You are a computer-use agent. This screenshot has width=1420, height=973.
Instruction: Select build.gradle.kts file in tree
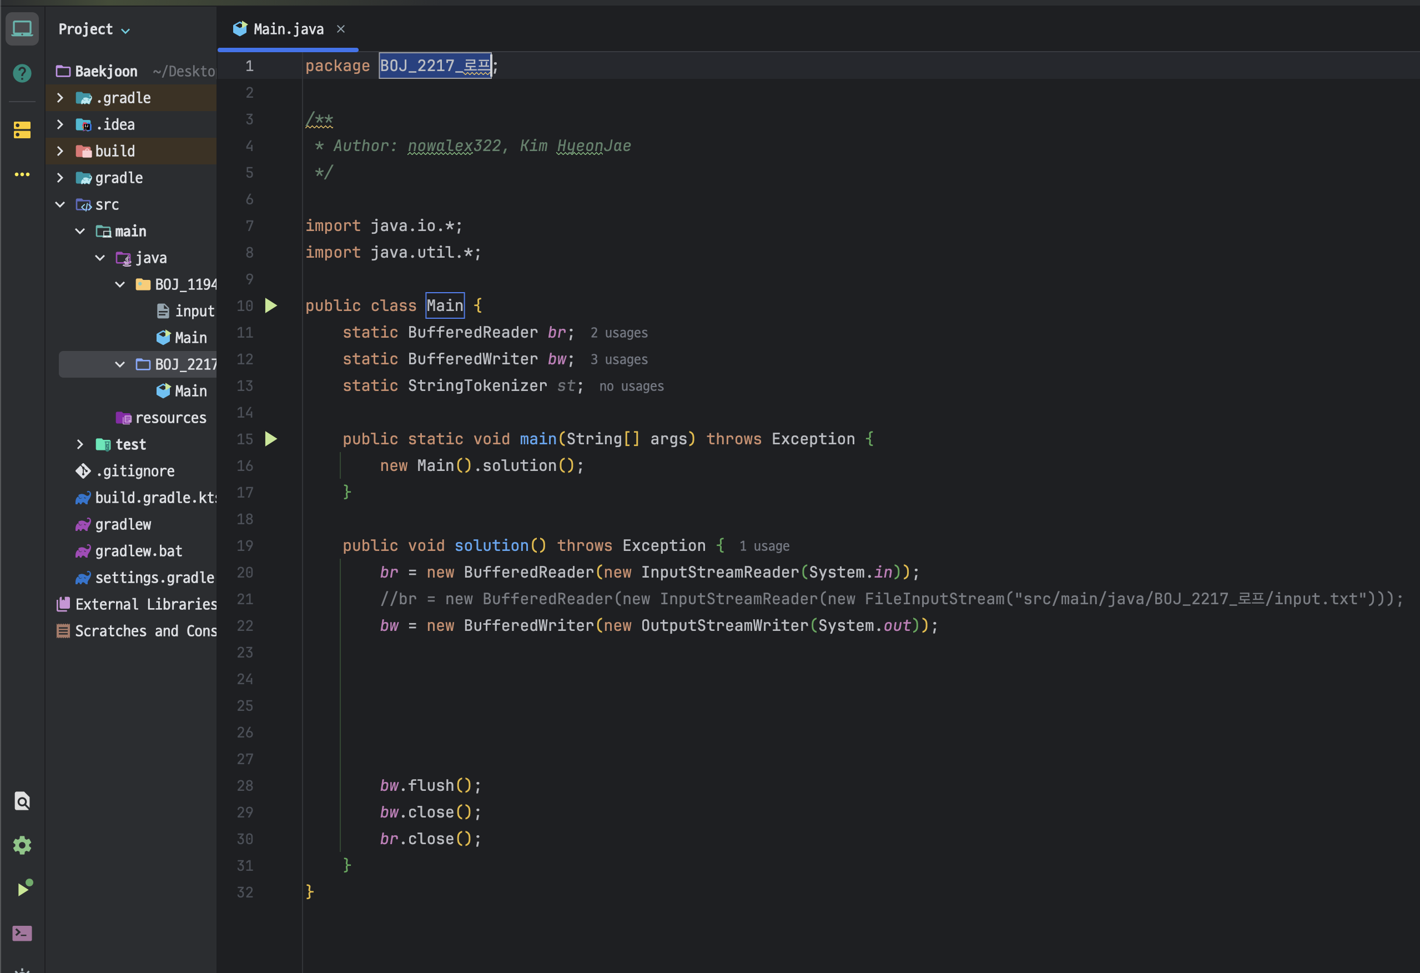[x=155, y=498]
